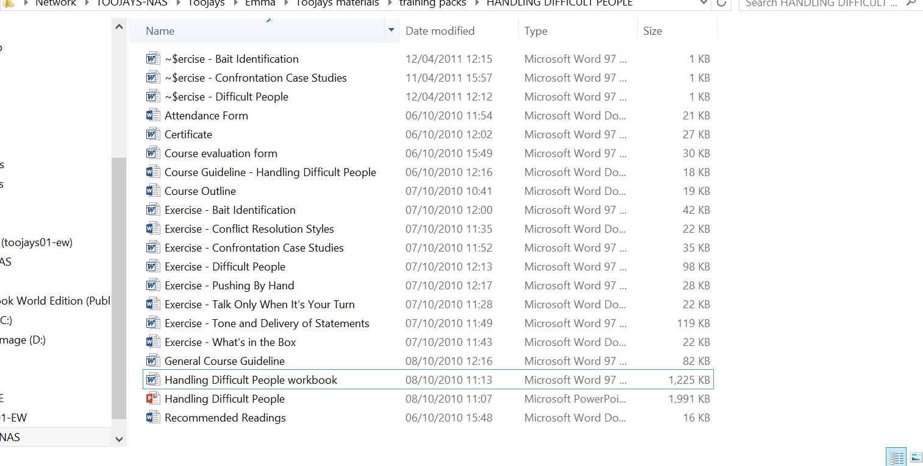The width and height of the screenshot is (923, 466).
Task: Click icon of Course Guideline - Handling Difficult People
Action: [x=153, y=172]
